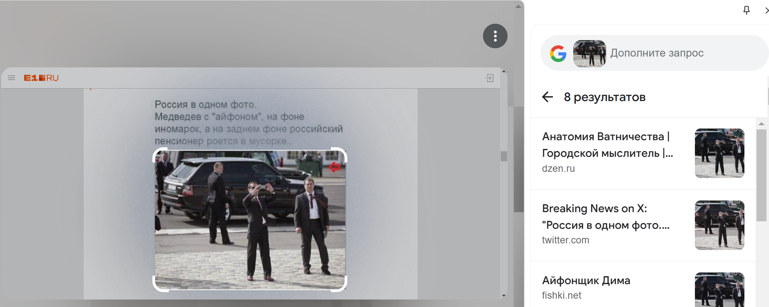The height and width of the screenshot is (307, 769).
Task: Click the main page scrollbar thumb
Action: [518, 159]
